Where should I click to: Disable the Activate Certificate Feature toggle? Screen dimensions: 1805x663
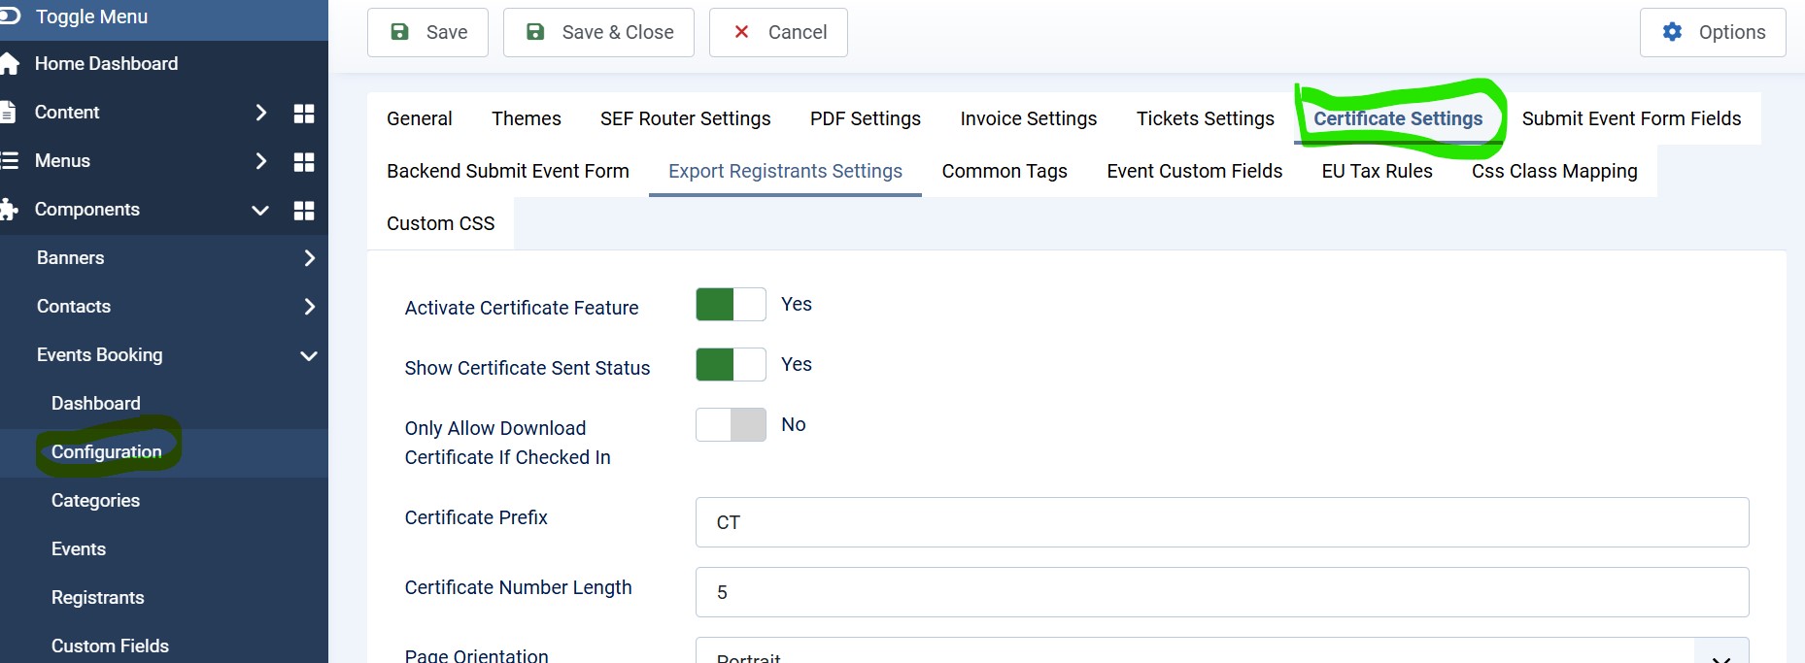coord(731,305)
